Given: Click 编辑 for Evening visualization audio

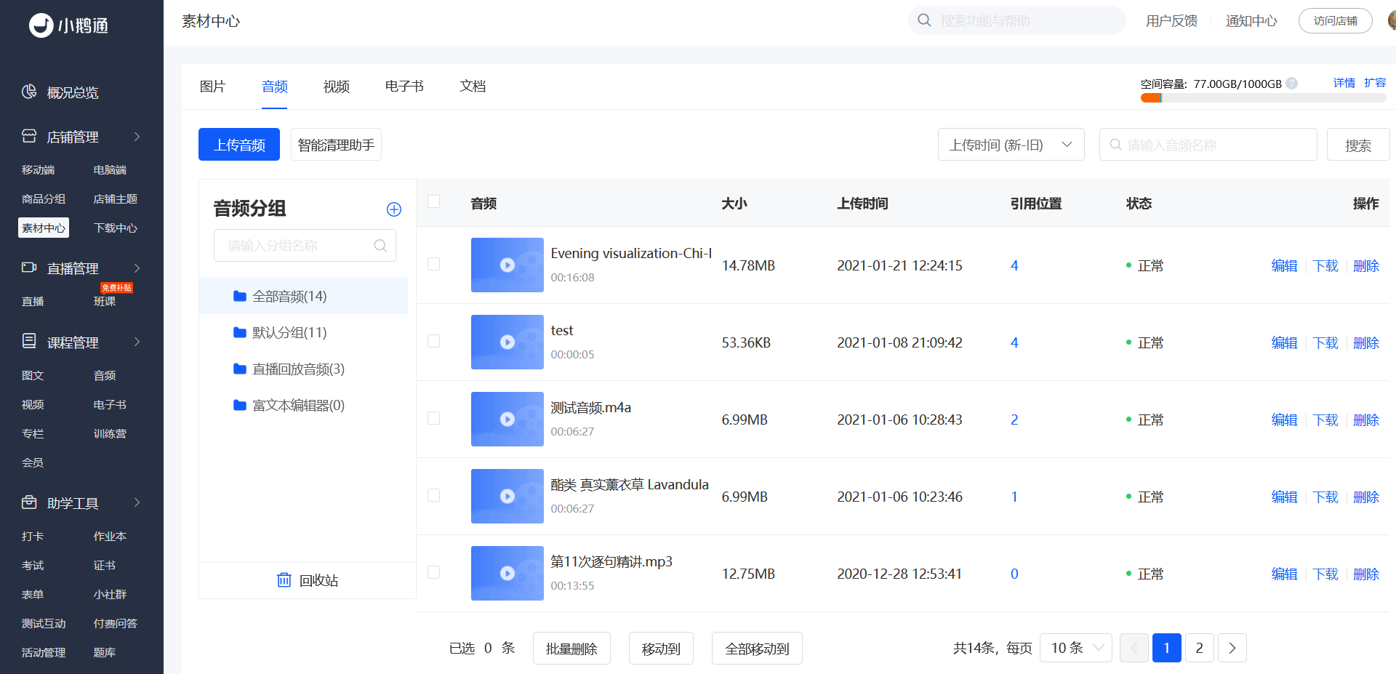Looking at the screenshot, I should click(1284, 265).
